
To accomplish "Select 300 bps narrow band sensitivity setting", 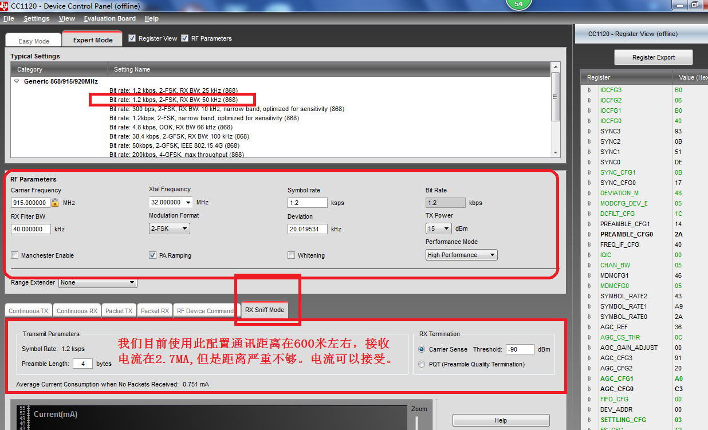I will tap(226, 109).
